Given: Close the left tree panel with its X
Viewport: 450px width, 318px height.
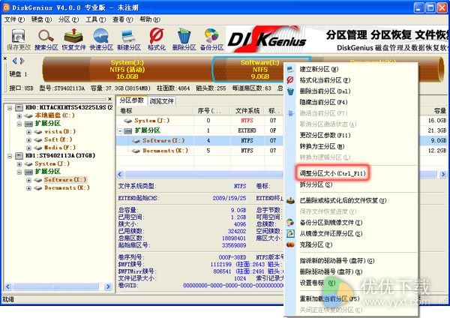Looking at the screenshot, I should click(x=110, y=99).
